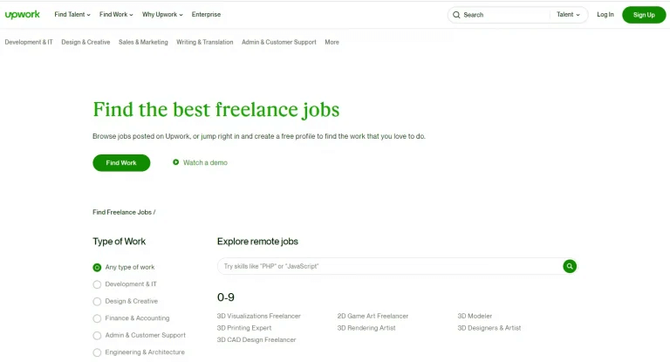This screenshot has width=670, height=362.
Task: Click the play icon beside Watch a demo
Action: pyautogui.click(x=175, y=162)
